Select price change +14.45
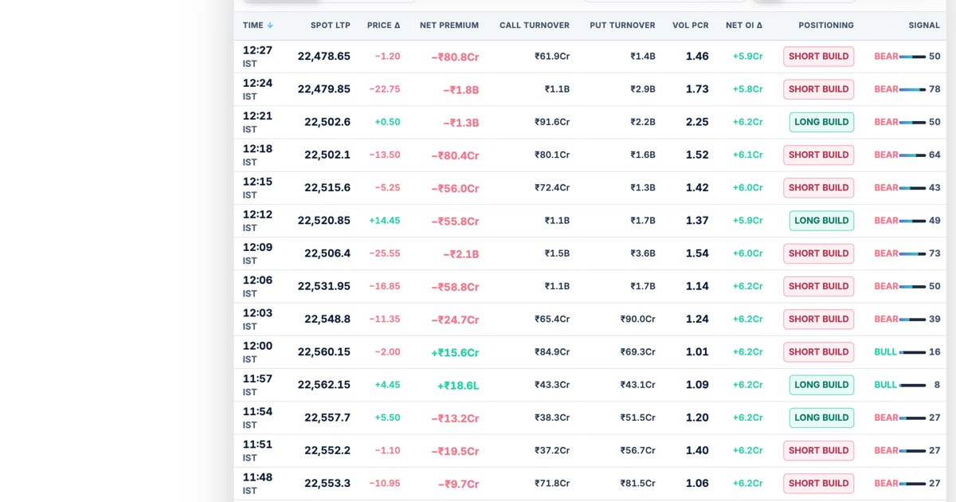Screen dimensions: 956x502 click(385, 221)
